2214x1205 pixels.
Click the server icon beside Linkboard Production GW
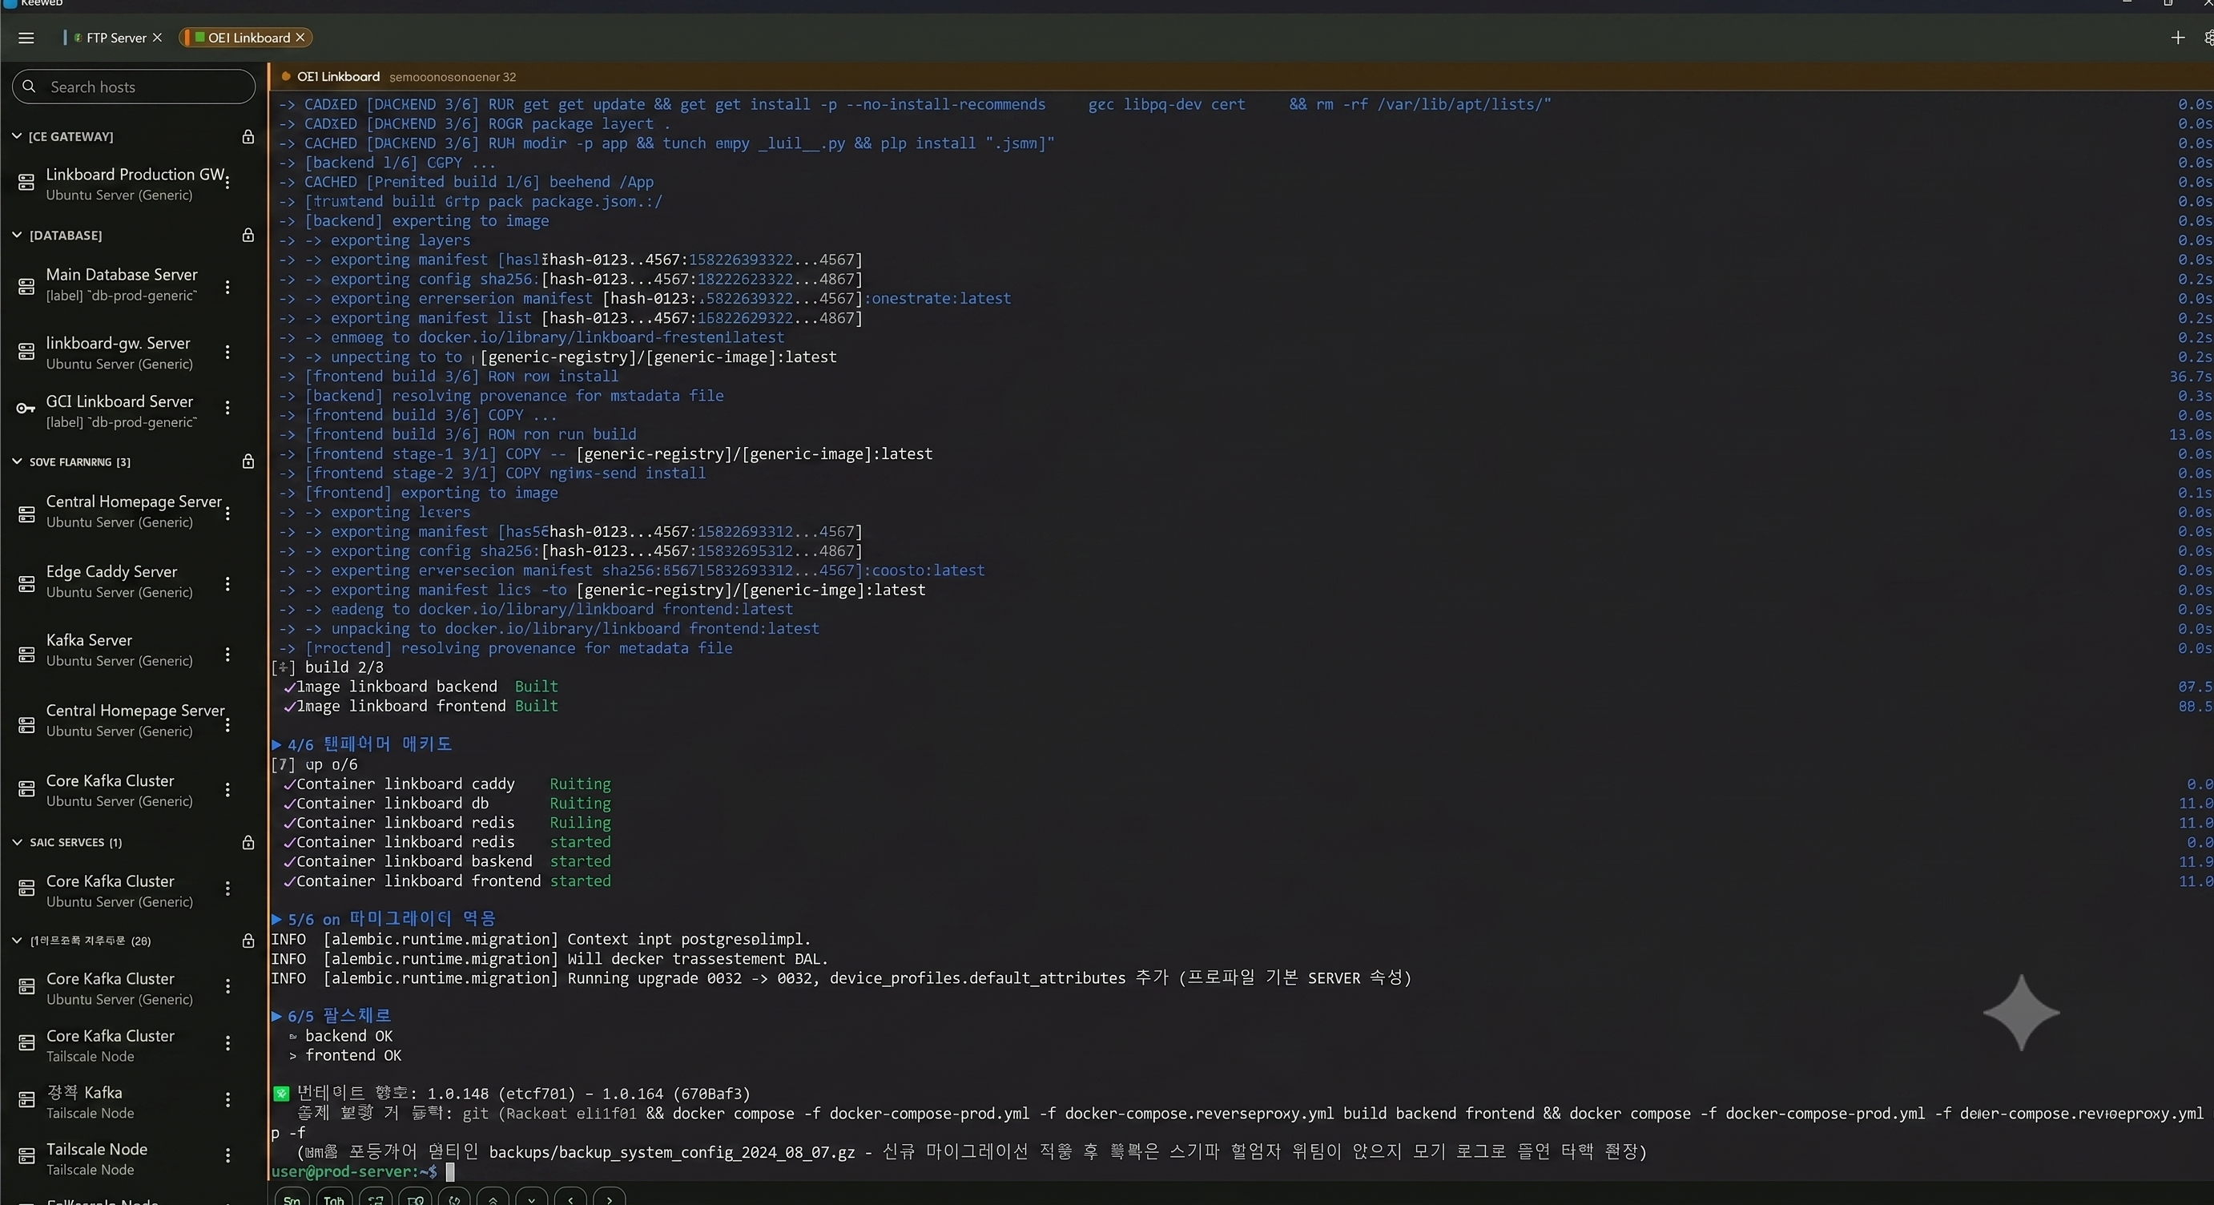coord(26,182)
